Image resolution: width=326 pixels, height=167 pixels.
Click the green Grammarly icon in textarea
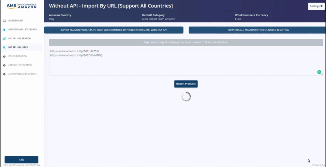(319, 72)
